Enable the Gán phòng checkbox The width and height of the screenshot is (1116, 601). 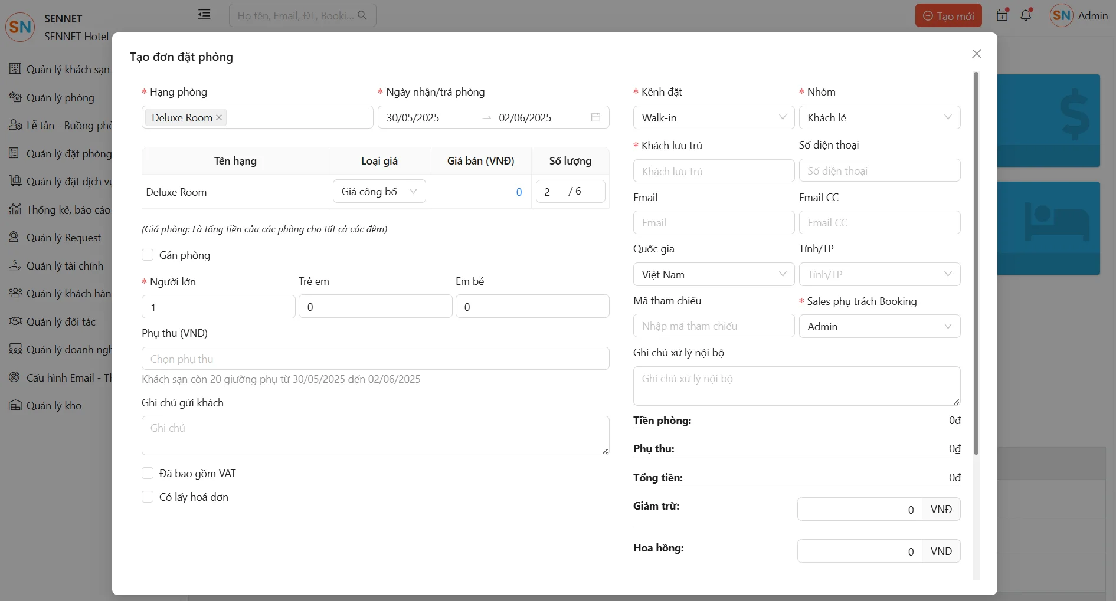148,255
